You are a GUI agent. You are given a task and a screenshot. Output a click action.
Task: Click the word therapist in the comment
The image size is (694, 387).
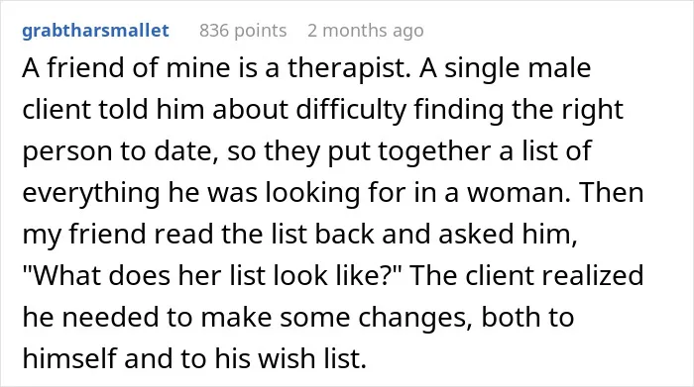click(349, 69)
